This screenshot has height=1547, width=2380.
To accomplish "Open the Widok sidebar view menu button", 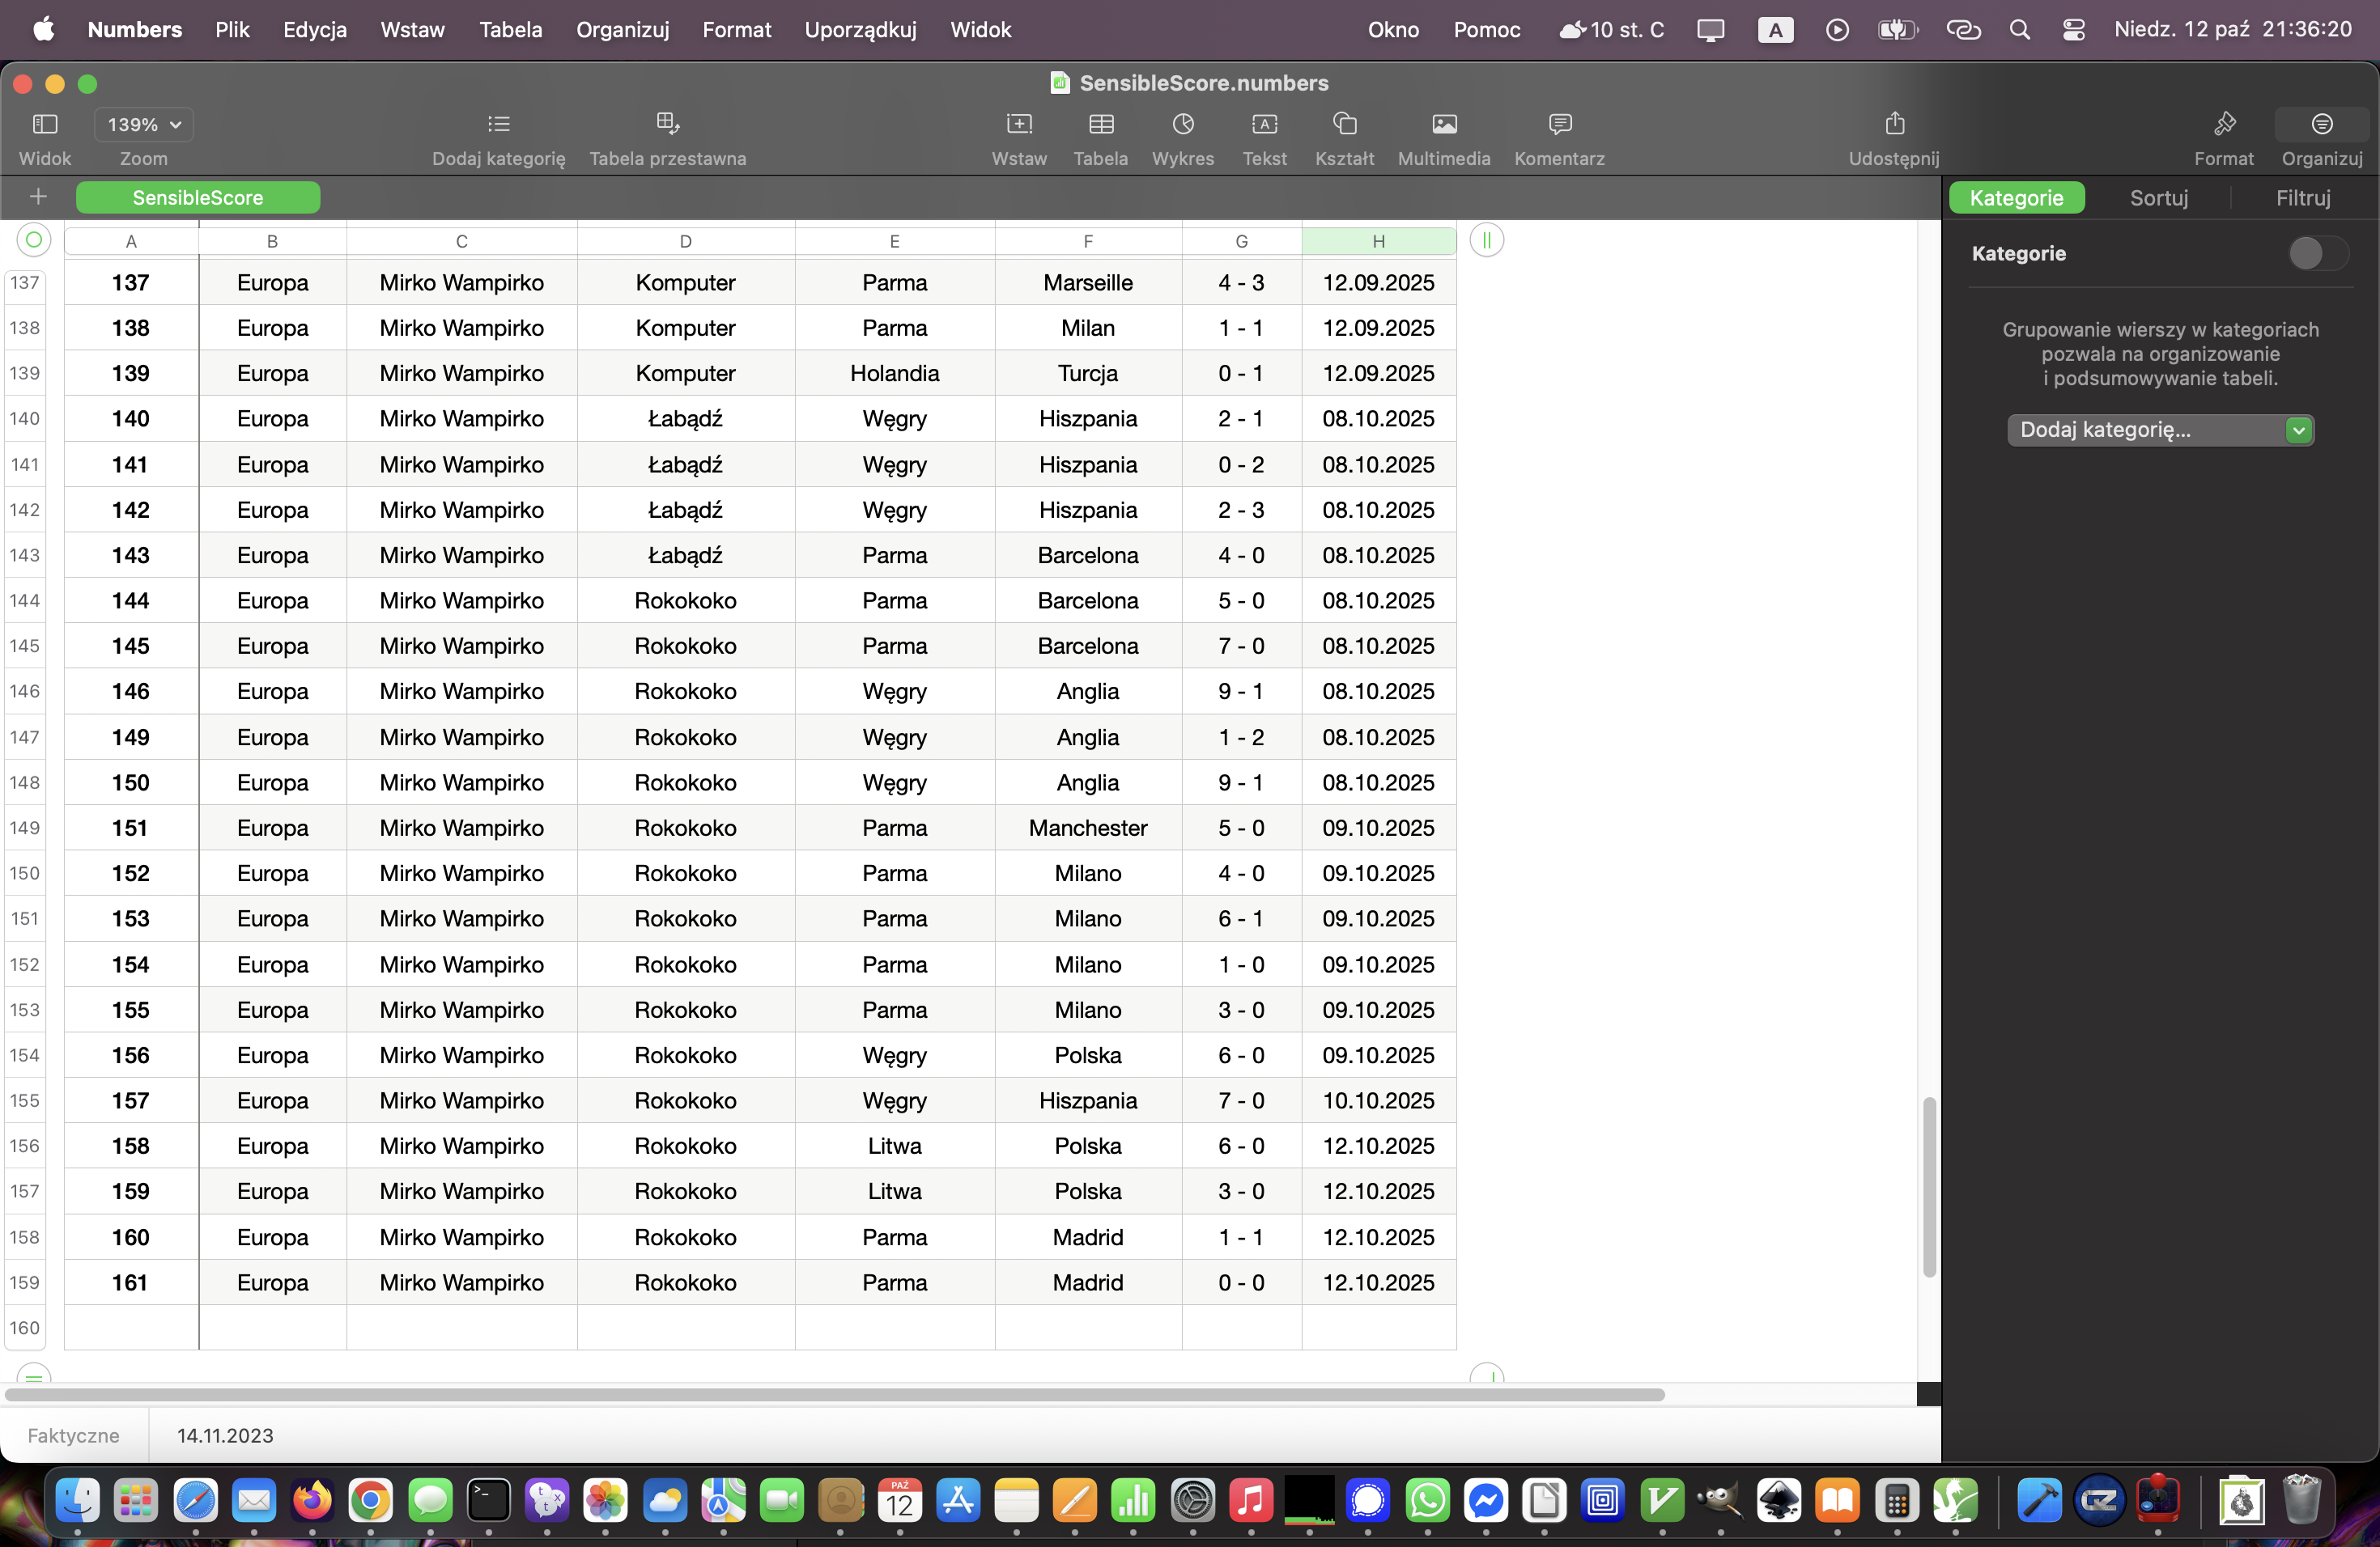I will (x=45, y=124).
